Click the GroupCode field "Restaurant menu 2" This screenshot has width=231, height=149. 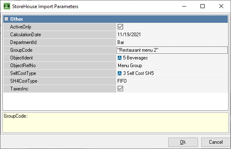tap(172, 50)
